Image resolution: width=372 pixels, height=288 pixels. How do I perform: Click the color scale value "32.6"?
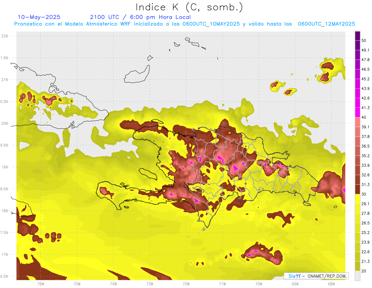365,175
